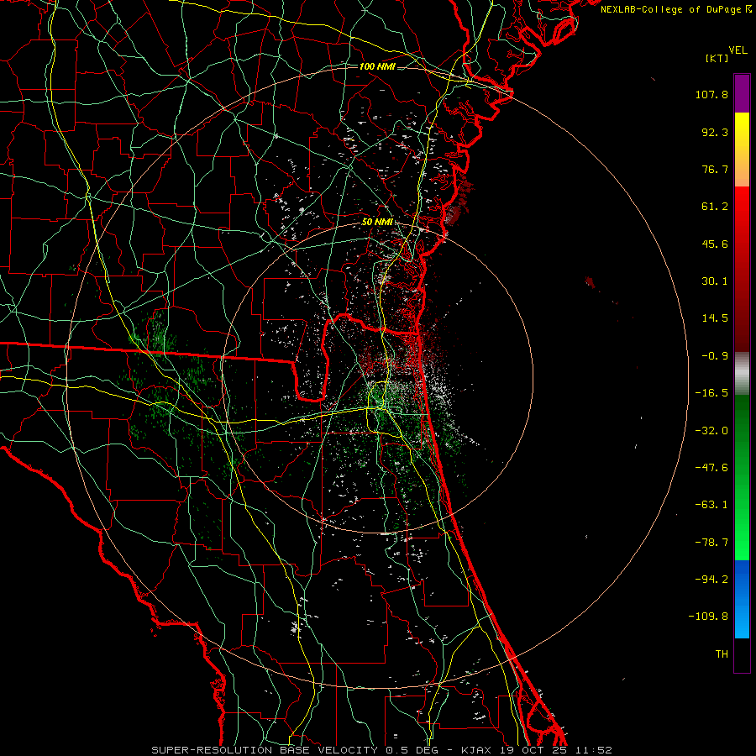Click the TH legend label

pyautogui.click(x=722, y=654)
